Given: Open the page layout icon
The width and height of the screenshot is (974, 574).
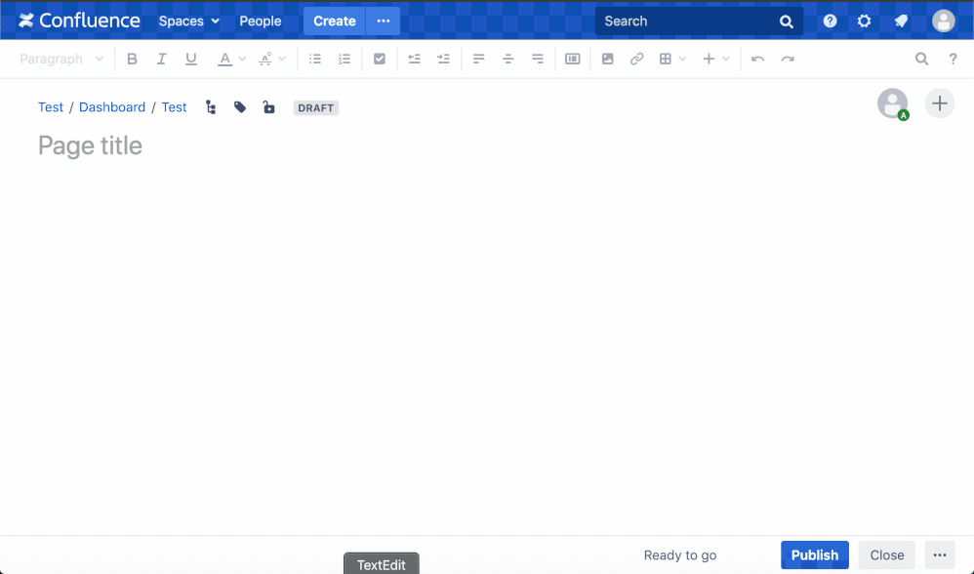Looking at the screenshot, I should tap(572, 59).
